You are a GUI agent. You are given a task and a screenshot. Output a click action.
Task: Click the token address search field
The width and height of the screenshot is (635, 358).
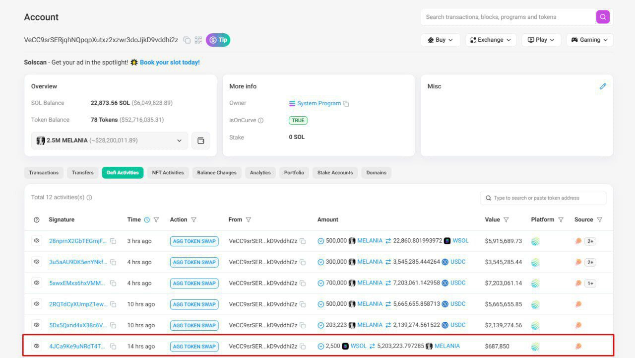click(543, 198)
